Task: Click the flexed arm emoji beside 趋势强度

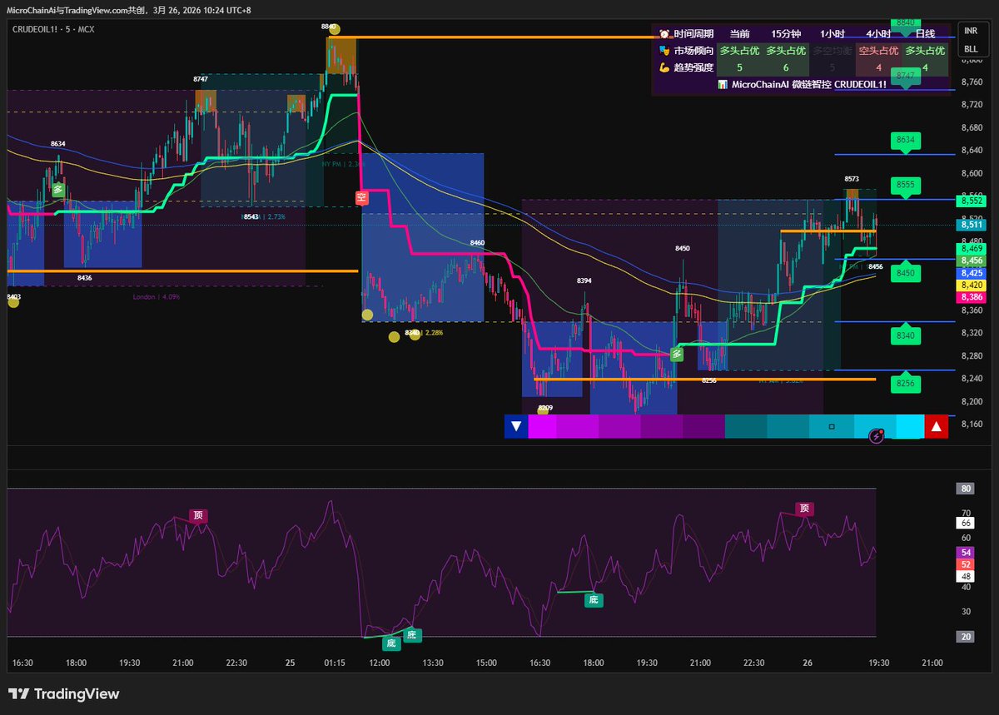Action: pos(664,67)
